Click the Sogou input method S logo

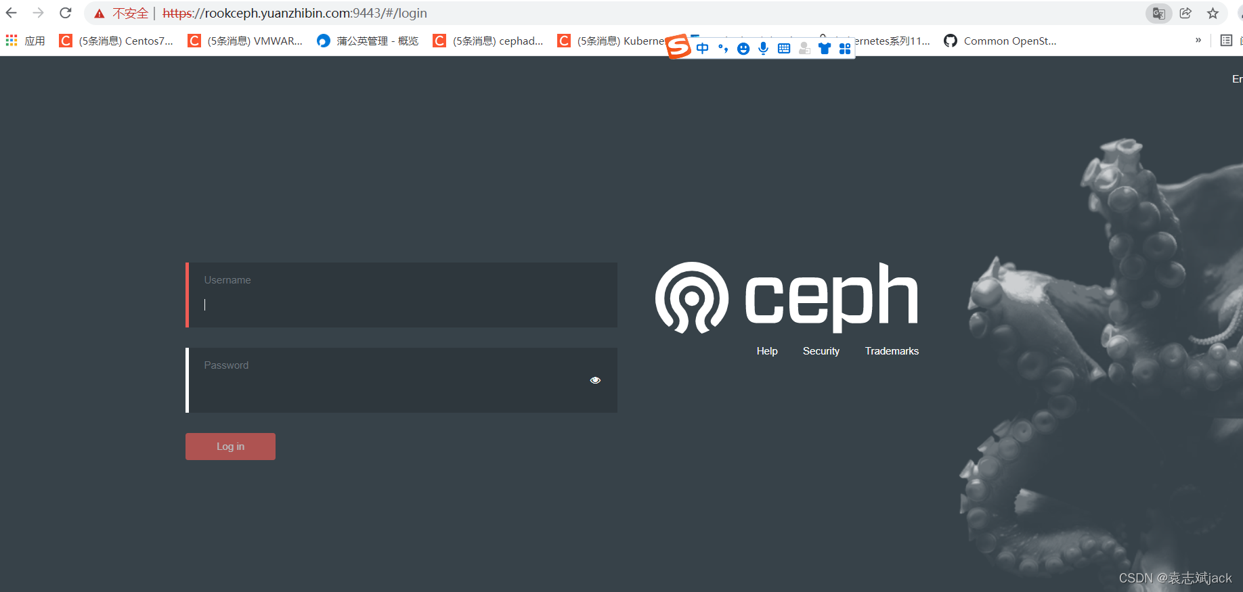click(678, 47)
